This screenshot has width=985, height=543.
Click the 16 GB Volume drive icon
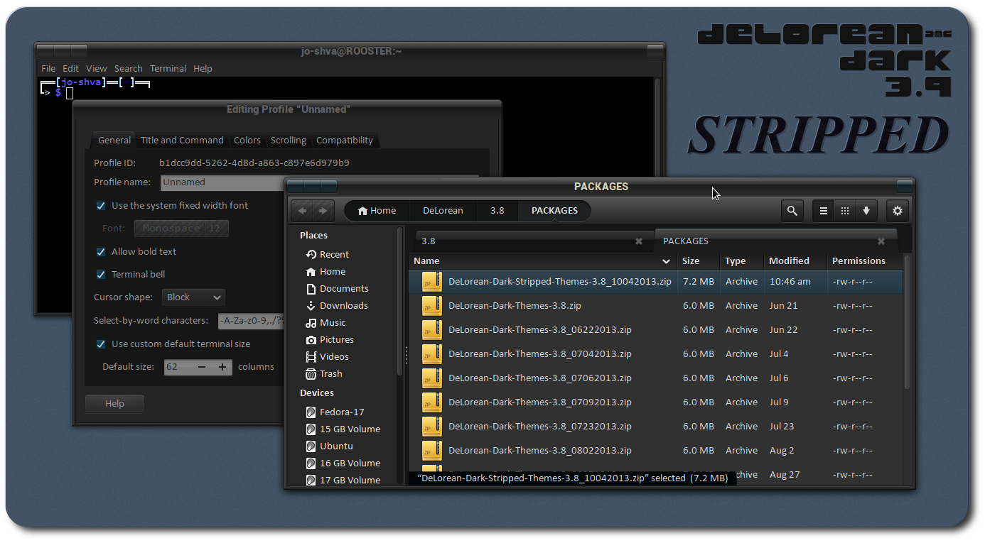click(311, 464)
